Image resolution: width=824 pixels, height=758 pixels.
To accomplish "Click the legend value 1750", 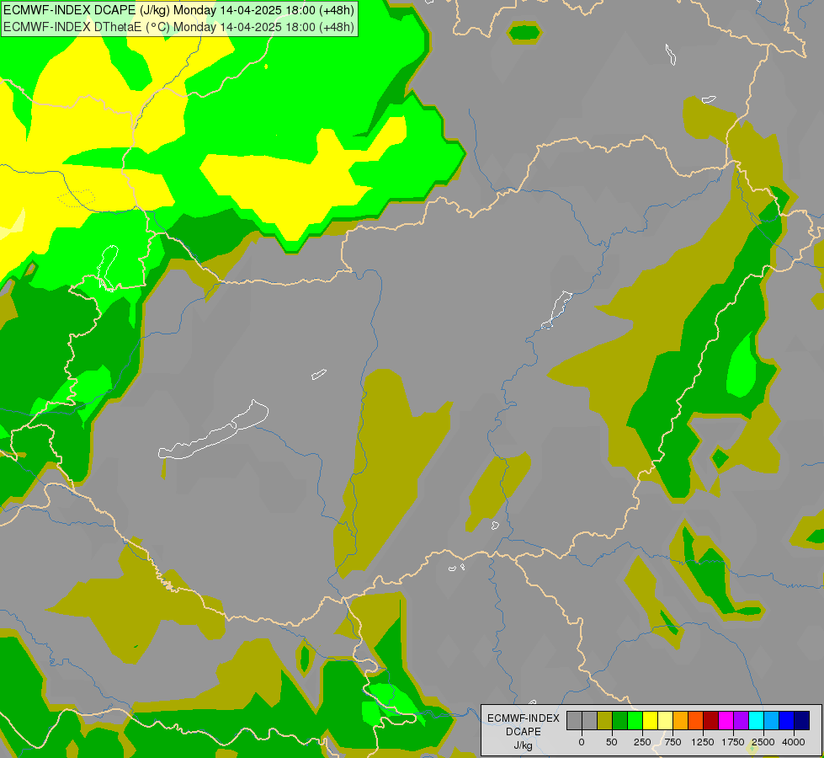I will coord(733,742).
